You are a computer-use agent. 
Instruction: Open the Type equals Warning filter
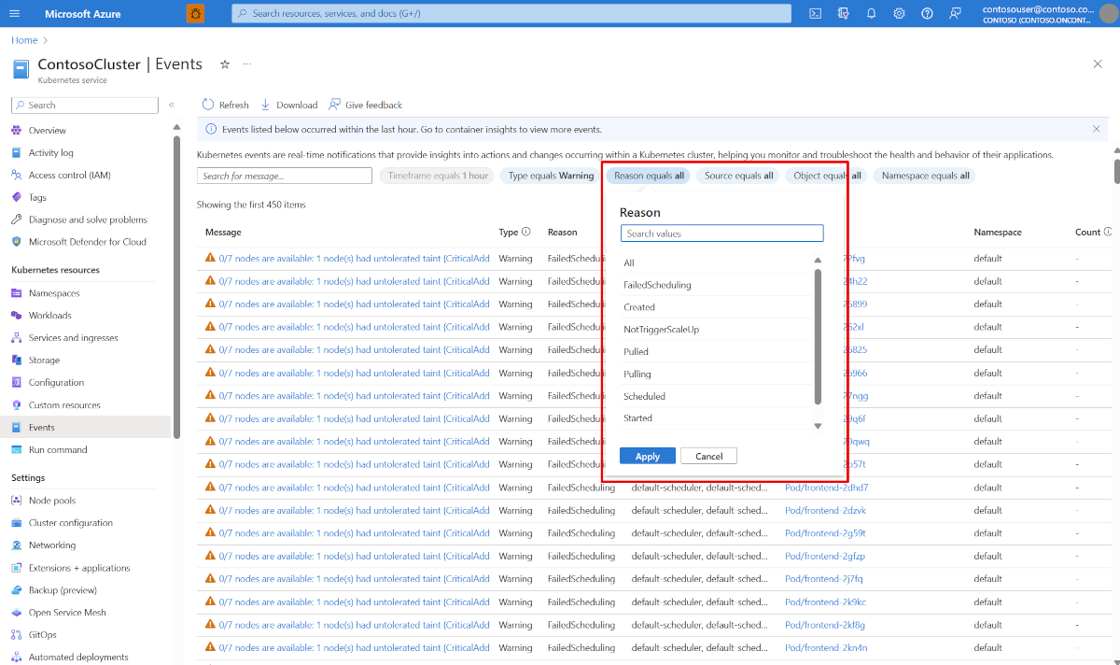pyautogui.click(x=551, y=176)
